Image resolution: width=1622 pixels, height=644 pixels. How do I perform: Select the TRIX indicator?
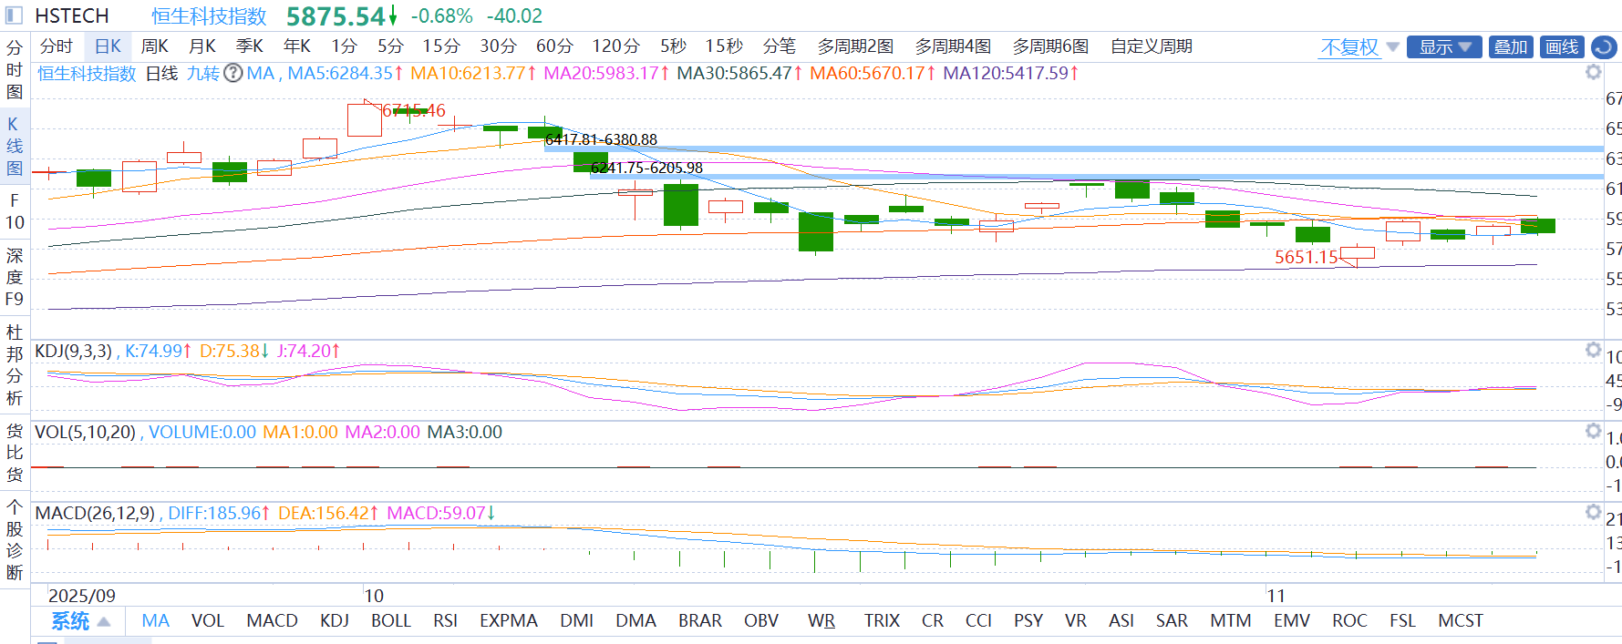(x=882, y=621)
